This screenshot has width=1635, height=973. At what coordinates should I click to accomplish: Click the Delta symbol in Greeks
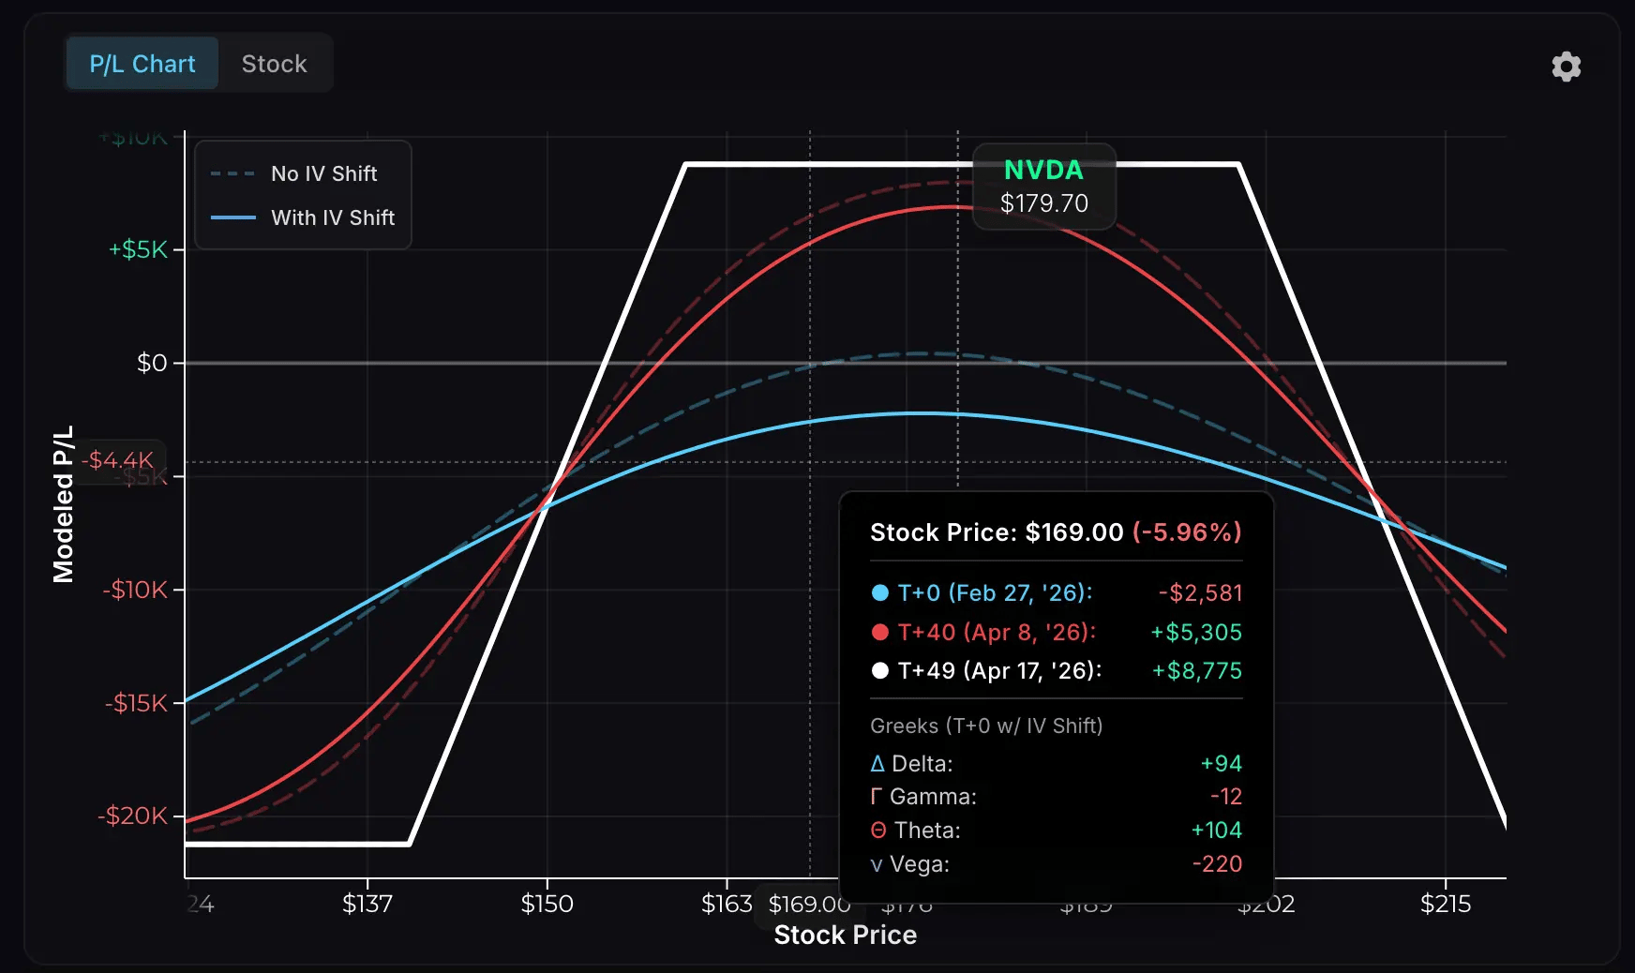tap(877, 764)
